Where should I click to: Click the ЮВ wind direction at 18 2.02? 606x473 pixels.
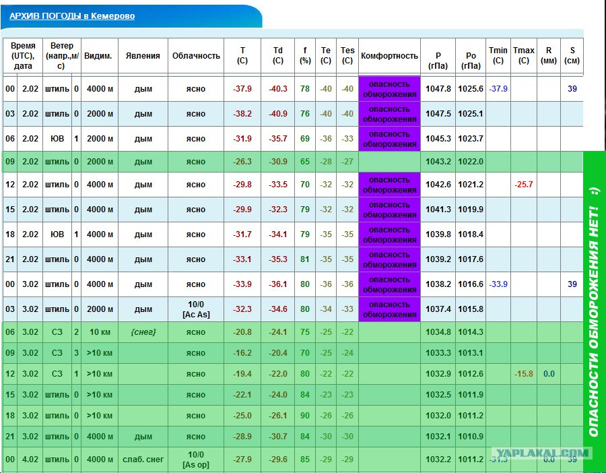57,234
